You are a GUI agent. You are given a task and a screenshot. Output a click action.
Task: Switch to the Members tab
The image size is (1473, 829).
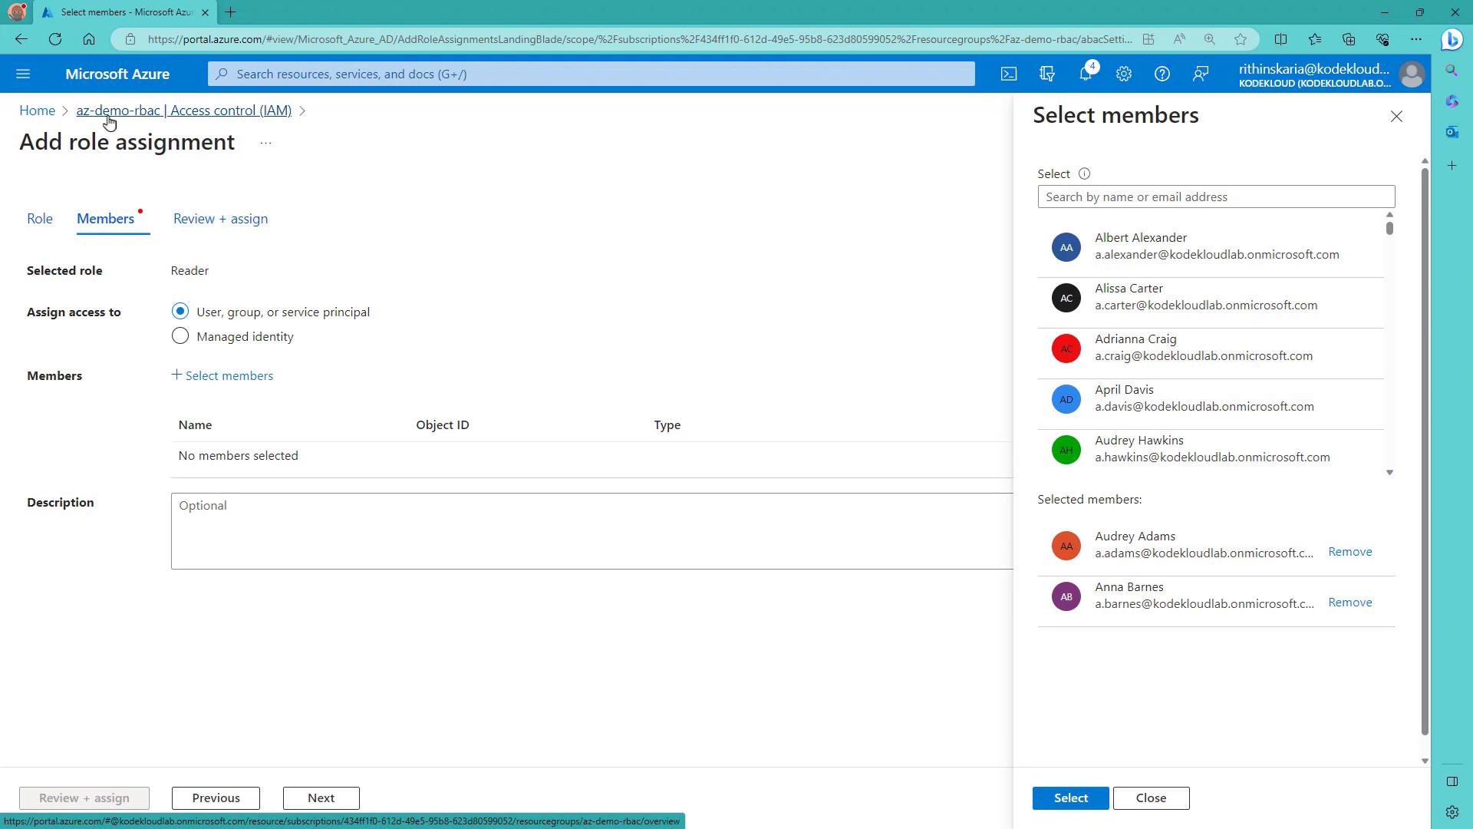[x=106, y=219]
